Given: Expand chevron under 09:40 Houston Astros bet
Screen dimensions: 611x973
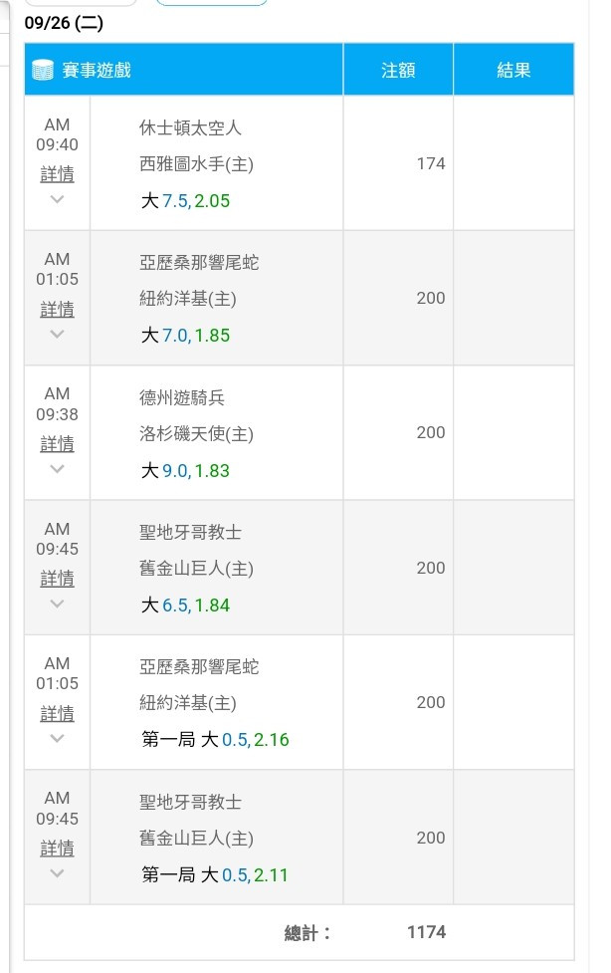Looking at the screenshot, I should pos(57,199).
